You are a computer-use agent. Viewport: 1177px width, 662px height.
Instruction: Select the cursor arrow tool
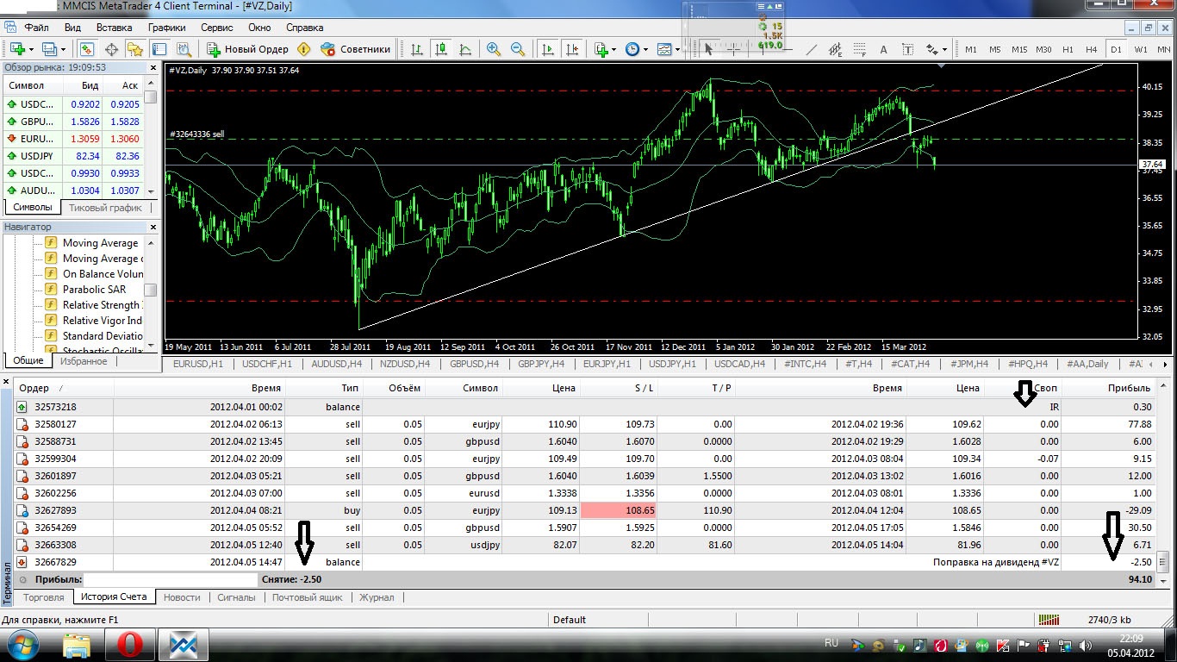pos(708,49)
